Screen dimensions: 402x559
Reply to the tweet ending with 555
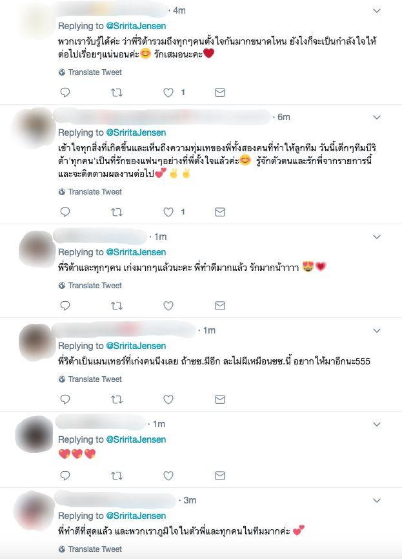(65, 399)
